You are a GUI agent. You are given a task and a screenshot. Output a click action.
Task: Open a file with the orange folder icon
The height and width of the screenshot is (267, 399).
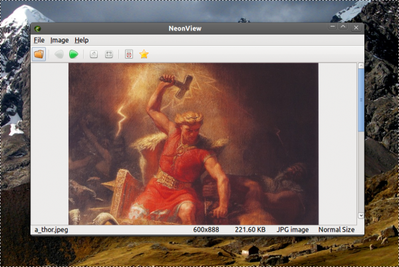[x=39, y=54]
